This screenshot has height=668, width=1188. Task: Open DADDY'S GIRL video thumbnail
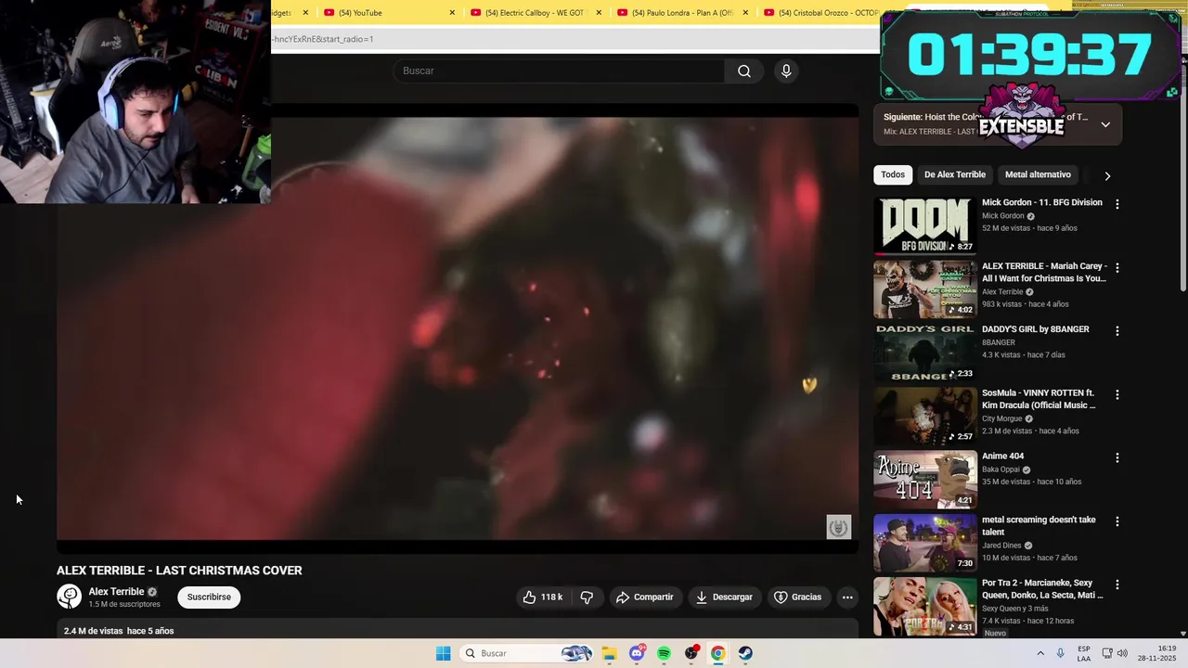[x=925, y=353]
